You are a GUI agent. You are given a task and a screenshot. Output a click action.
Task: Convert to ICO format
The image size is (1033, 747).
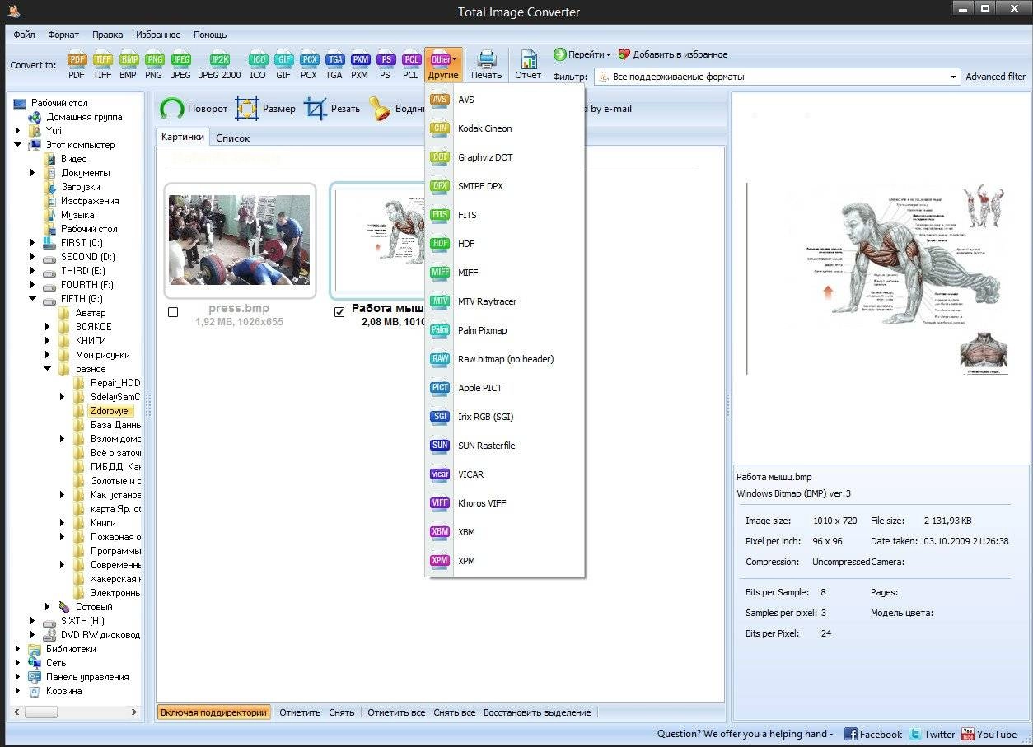(258, 65)
